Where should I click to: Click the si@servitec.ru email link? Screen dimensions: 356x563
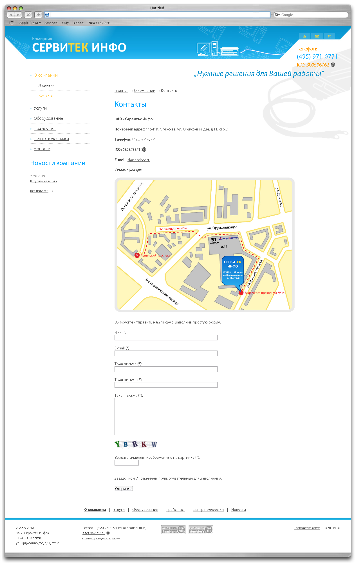[139, 160]
